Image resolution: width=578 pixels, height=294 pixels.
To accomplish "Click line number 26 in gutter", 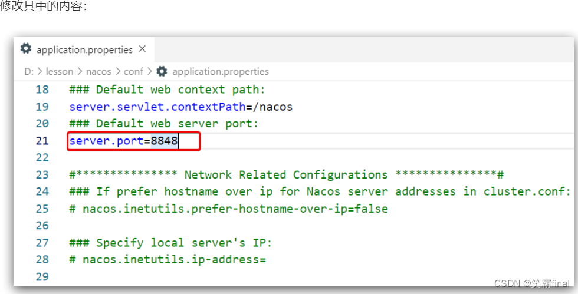I will pos(42,226).
